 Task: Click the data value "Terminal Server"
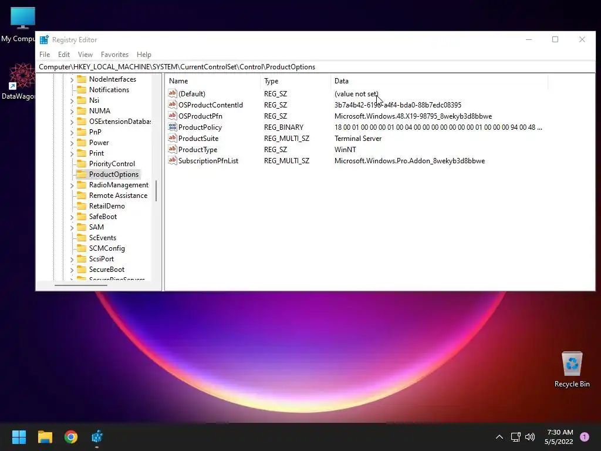[358, 139]
